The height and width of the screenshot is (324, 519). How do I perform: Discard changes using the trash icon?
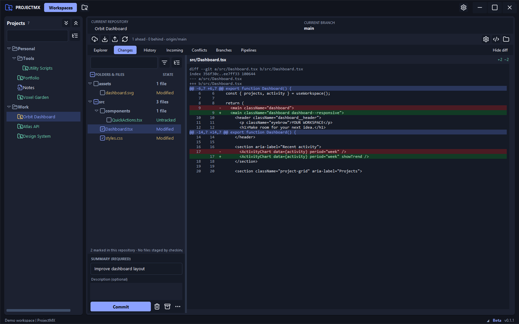coord(157,307)
